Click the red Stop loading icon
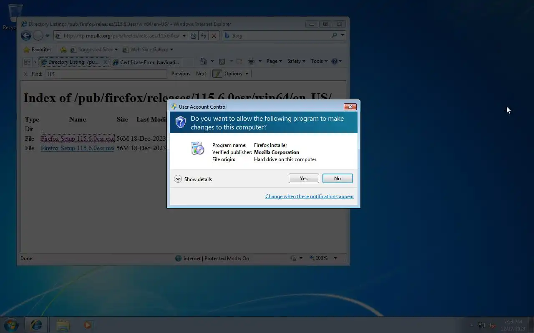The width and height of the screenshot is (534, 333). click(x=214, y=36)
